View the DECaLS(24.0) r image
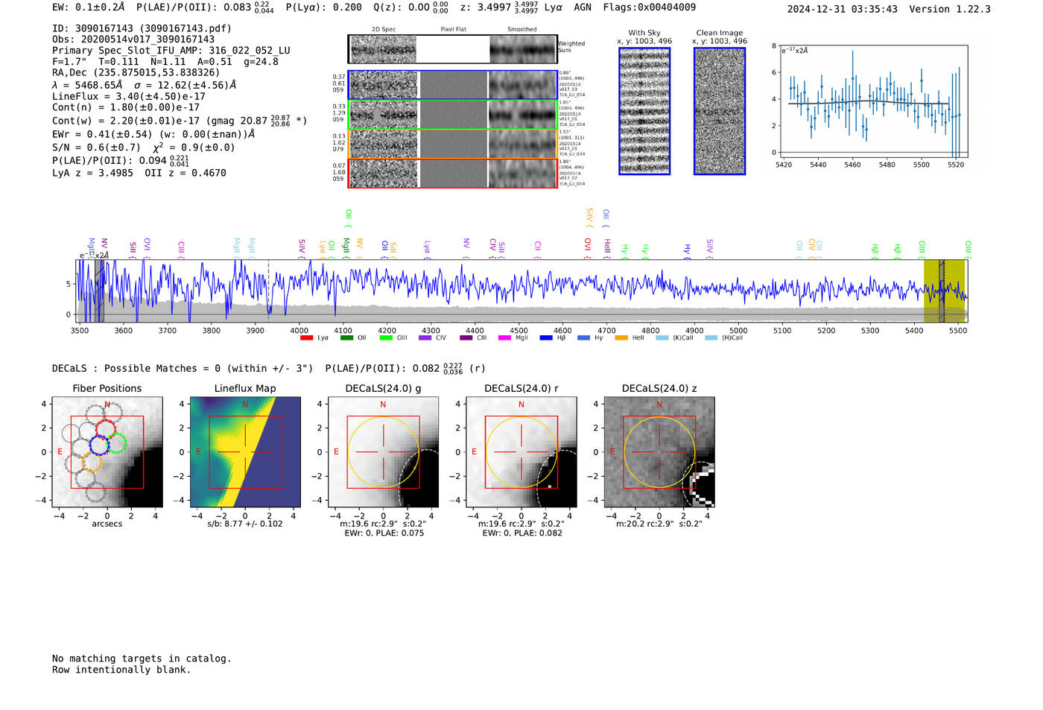This screenshot has height=710, width=1043. click(521, 452)
